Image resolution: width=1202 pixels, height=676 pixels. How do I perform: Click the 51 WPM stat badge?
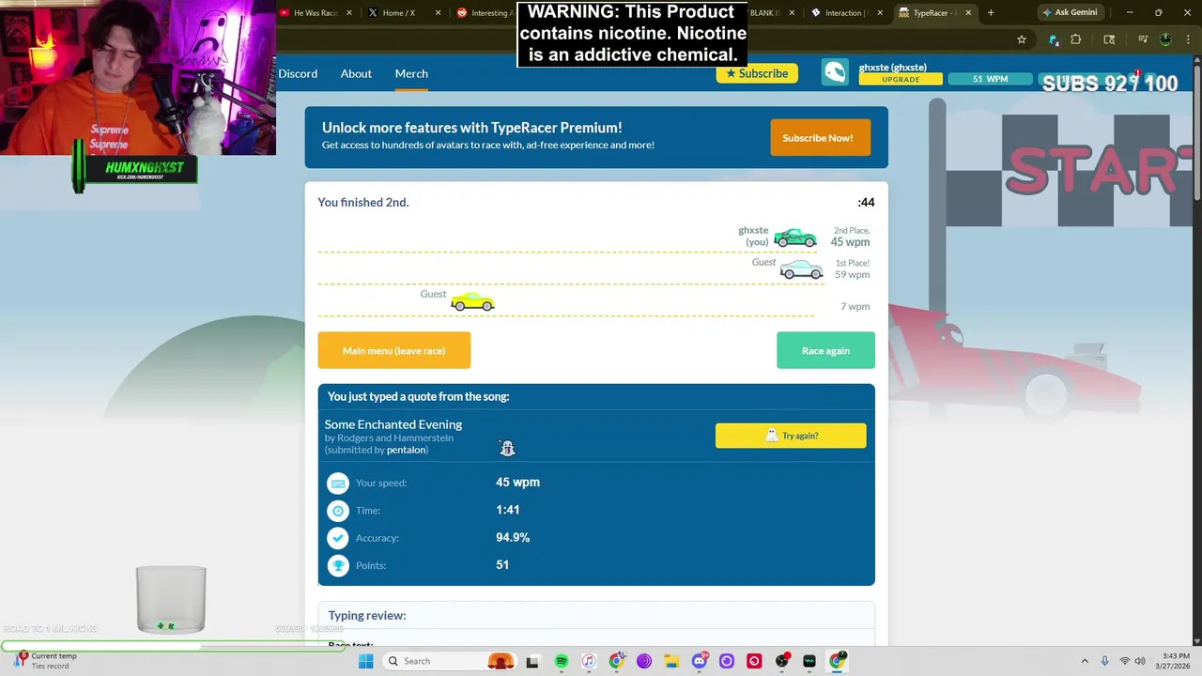click(x=990, y=79)
